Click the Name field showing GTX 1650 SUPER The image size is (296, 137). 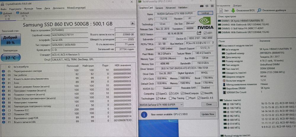pos(175,14)
